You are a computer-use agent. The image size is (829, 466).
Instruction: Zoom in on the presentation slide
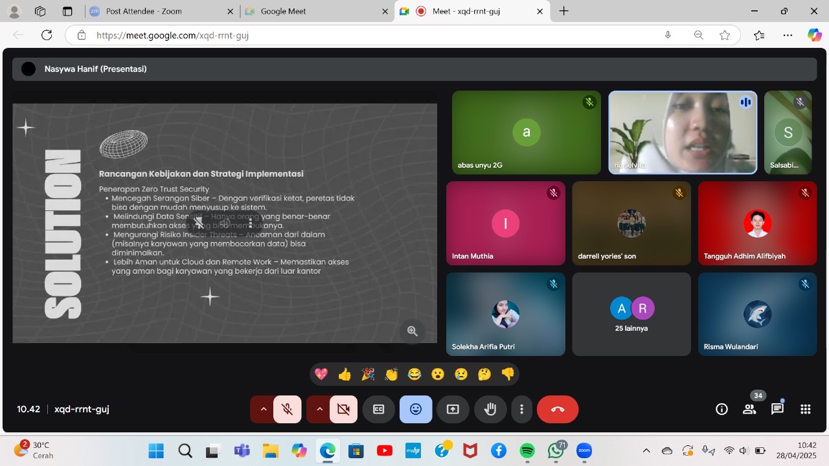[x=412, y=331]
